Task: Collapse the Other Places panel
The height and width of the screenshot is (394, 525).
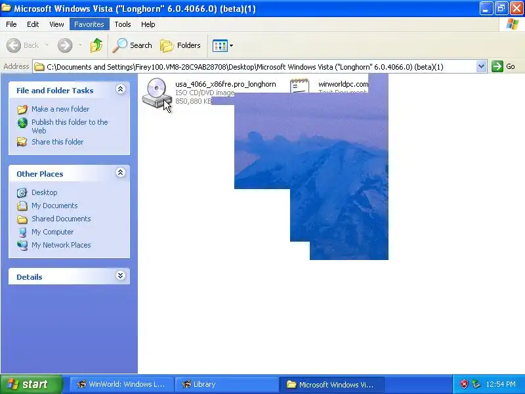Action: 121,173
